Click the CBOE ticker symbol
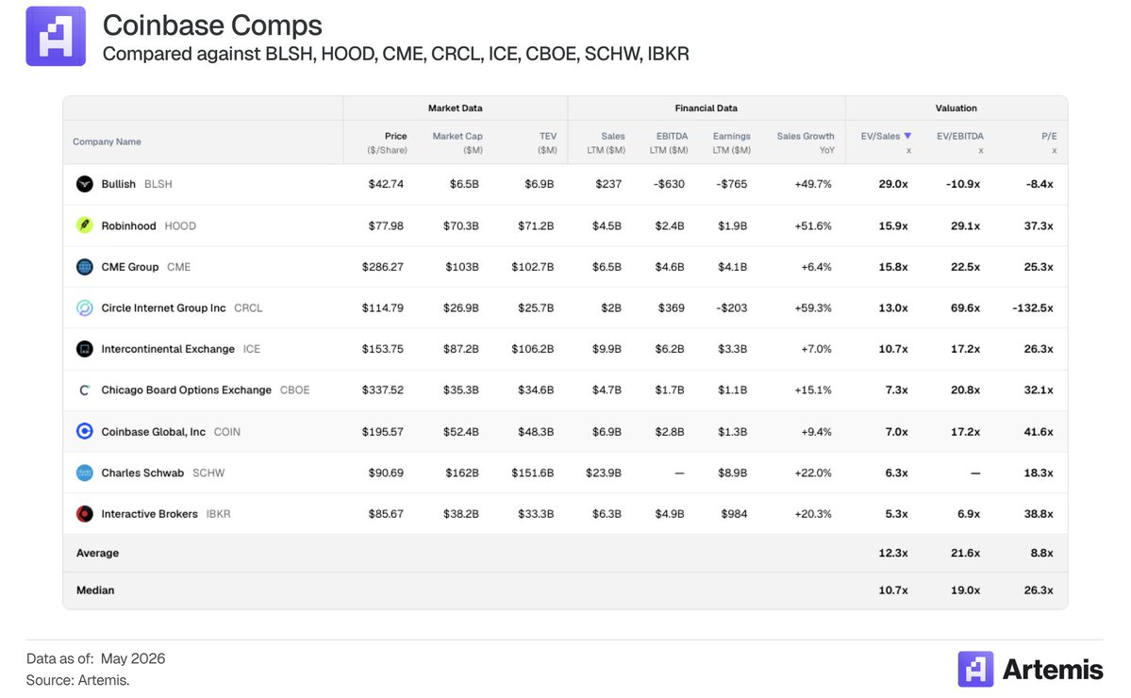 294,391
